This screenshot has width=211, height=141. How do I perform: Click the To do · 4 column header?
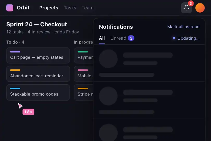click(x=15, y=42)
